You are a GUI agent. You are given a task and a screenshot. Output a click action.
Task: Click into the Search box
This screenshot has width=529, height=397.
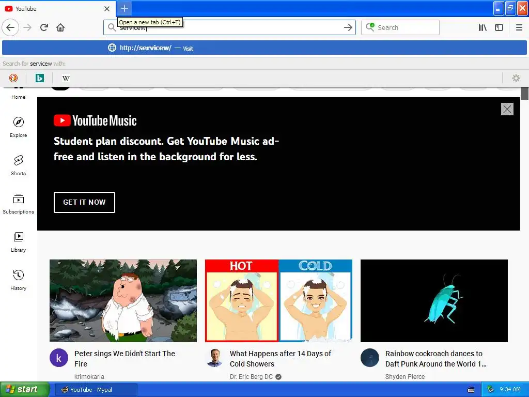(x=400, y=27)
